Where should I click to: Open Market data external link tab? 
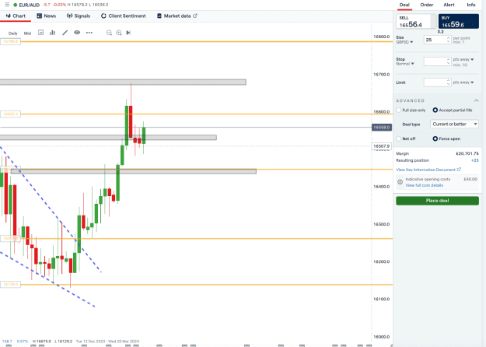click(177, 16)
